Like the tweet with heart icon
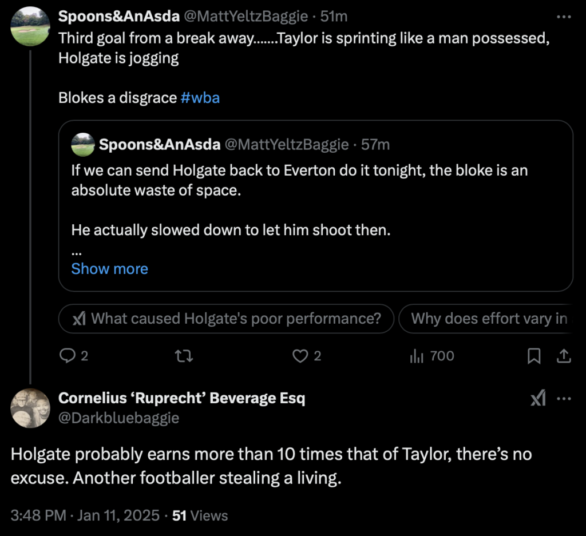Screen dimensions: 586x536 pos(300,356)
